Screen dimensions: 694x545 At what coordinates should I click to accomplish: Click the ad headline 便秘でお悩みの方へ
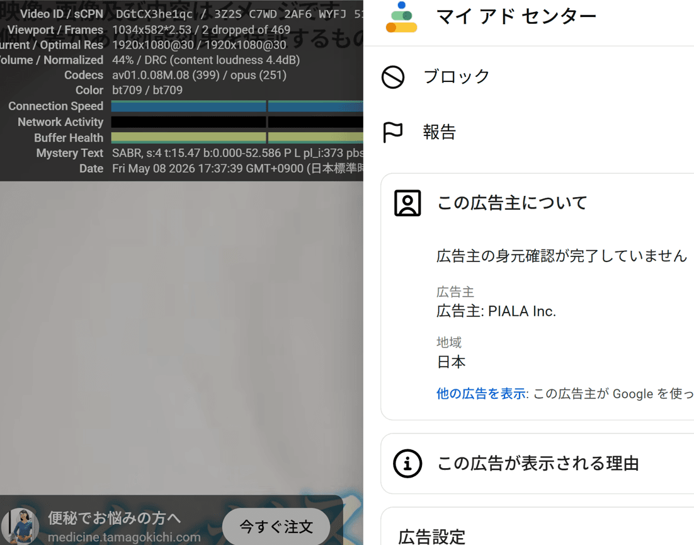coord(114,518)
